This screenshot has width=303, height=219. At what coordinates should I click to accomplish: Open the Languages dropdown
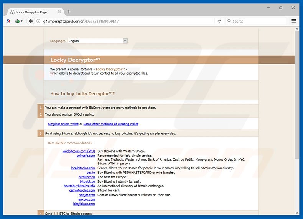click(97, 41)
